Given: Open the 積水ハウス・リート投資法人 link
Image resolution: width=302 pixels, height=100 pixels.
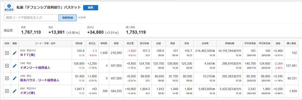Looking at the screenshot, I should coord(40,80).
